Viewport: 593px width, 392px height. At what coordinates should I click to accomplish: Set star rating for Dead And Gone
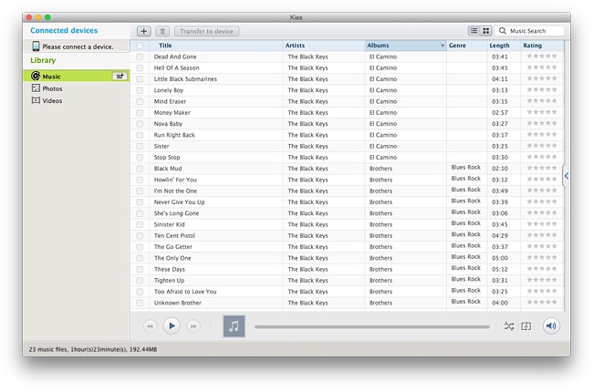pyautogui.click(x=542, y=57)
